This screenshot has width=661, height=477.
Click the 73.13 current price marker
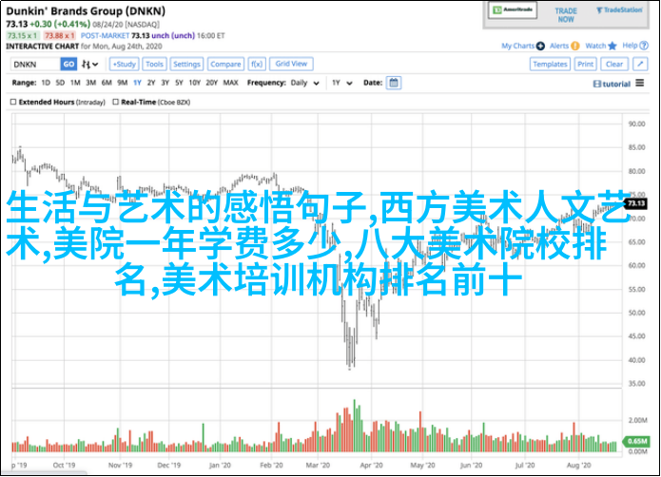[x=635, y=203]
